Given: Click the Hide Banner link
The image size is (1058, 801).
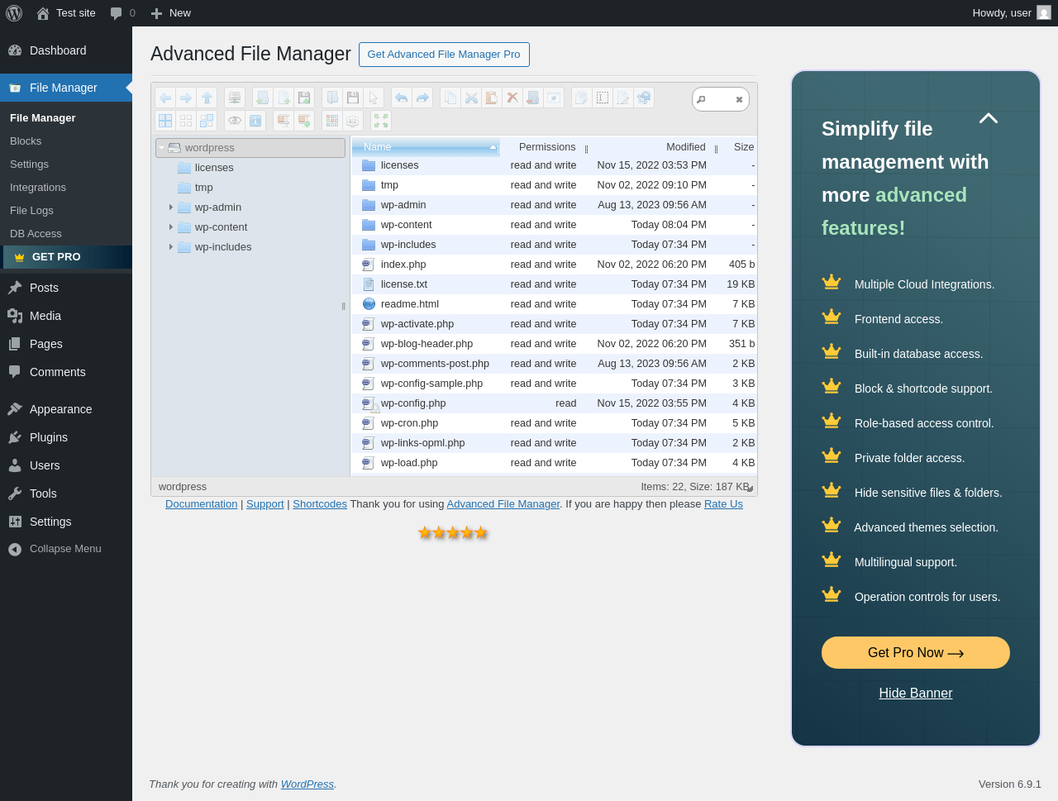Looking at the screenshot, I should pos(916,694).
